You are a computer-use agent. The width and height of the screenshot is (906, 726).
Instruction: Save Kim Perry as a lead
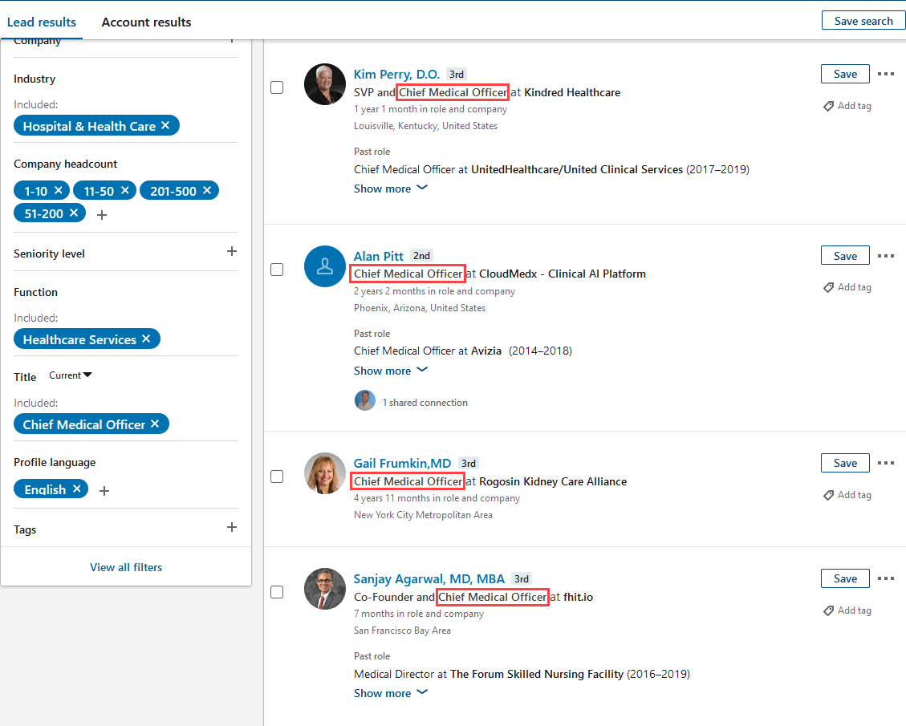point(845,74)
